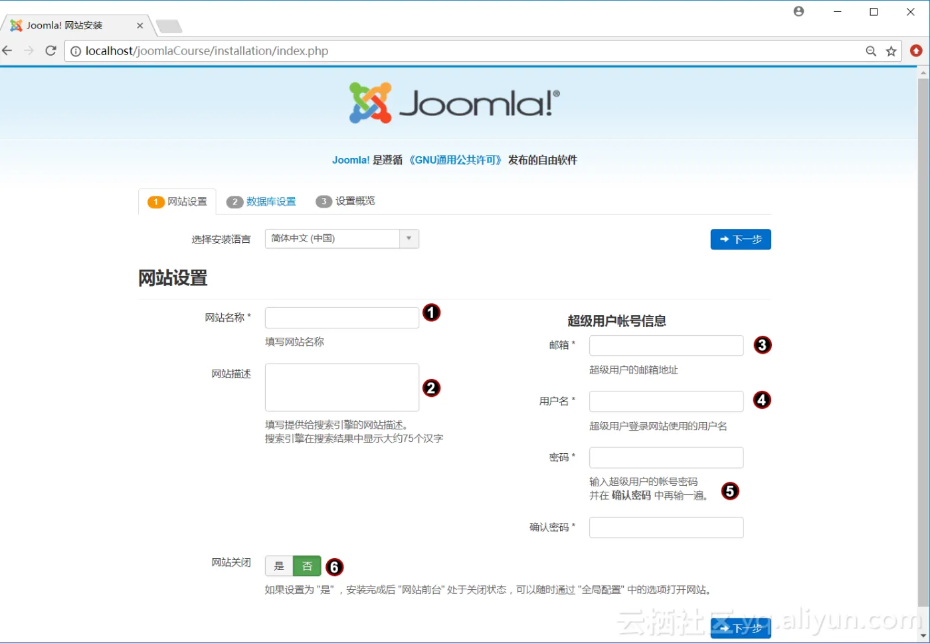
Task: Click the site info icon in address bar
Action: [x=76, y=51]
